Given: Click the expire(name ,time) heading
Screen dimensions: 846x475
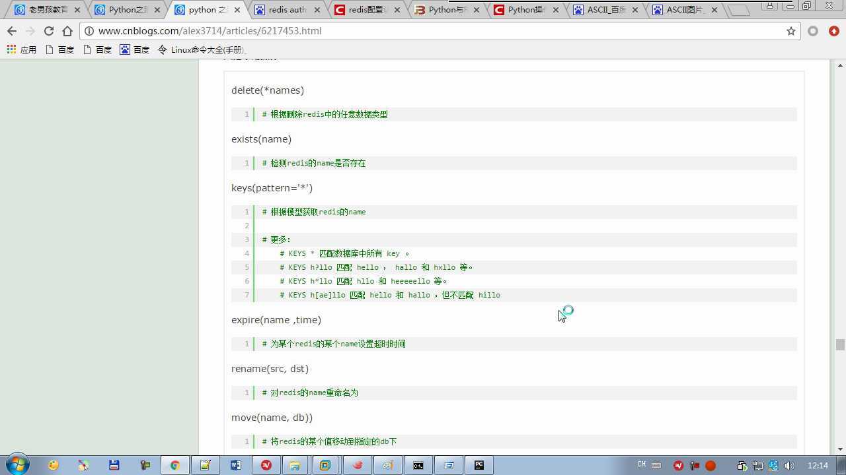Looking at the screenshot, I should click(276, 320).
